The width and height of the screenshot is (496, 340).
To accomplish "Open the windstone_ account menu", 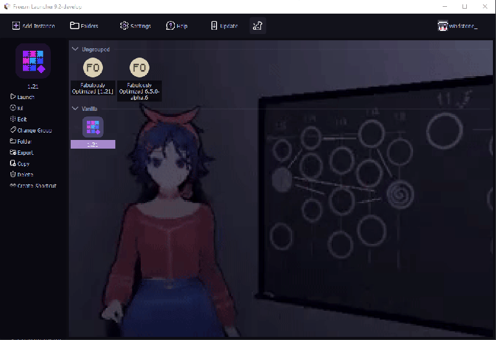I will point(458,25).
